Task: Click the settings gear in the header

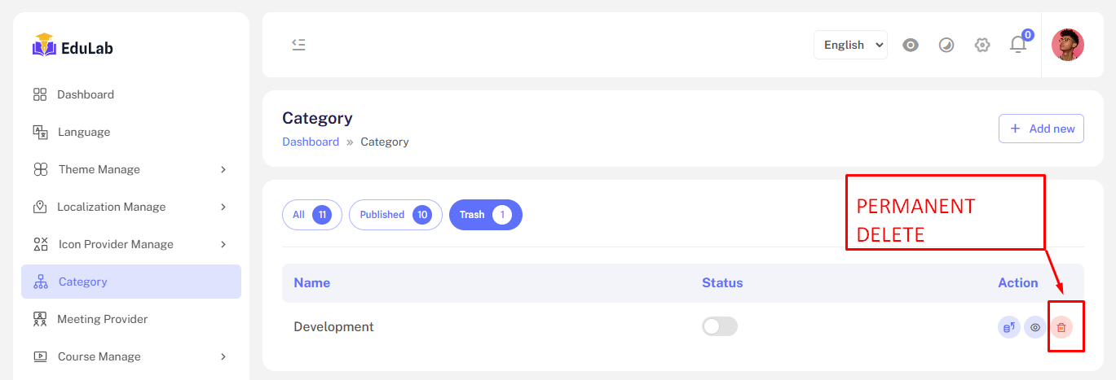Action: click(x=982, y=45)
